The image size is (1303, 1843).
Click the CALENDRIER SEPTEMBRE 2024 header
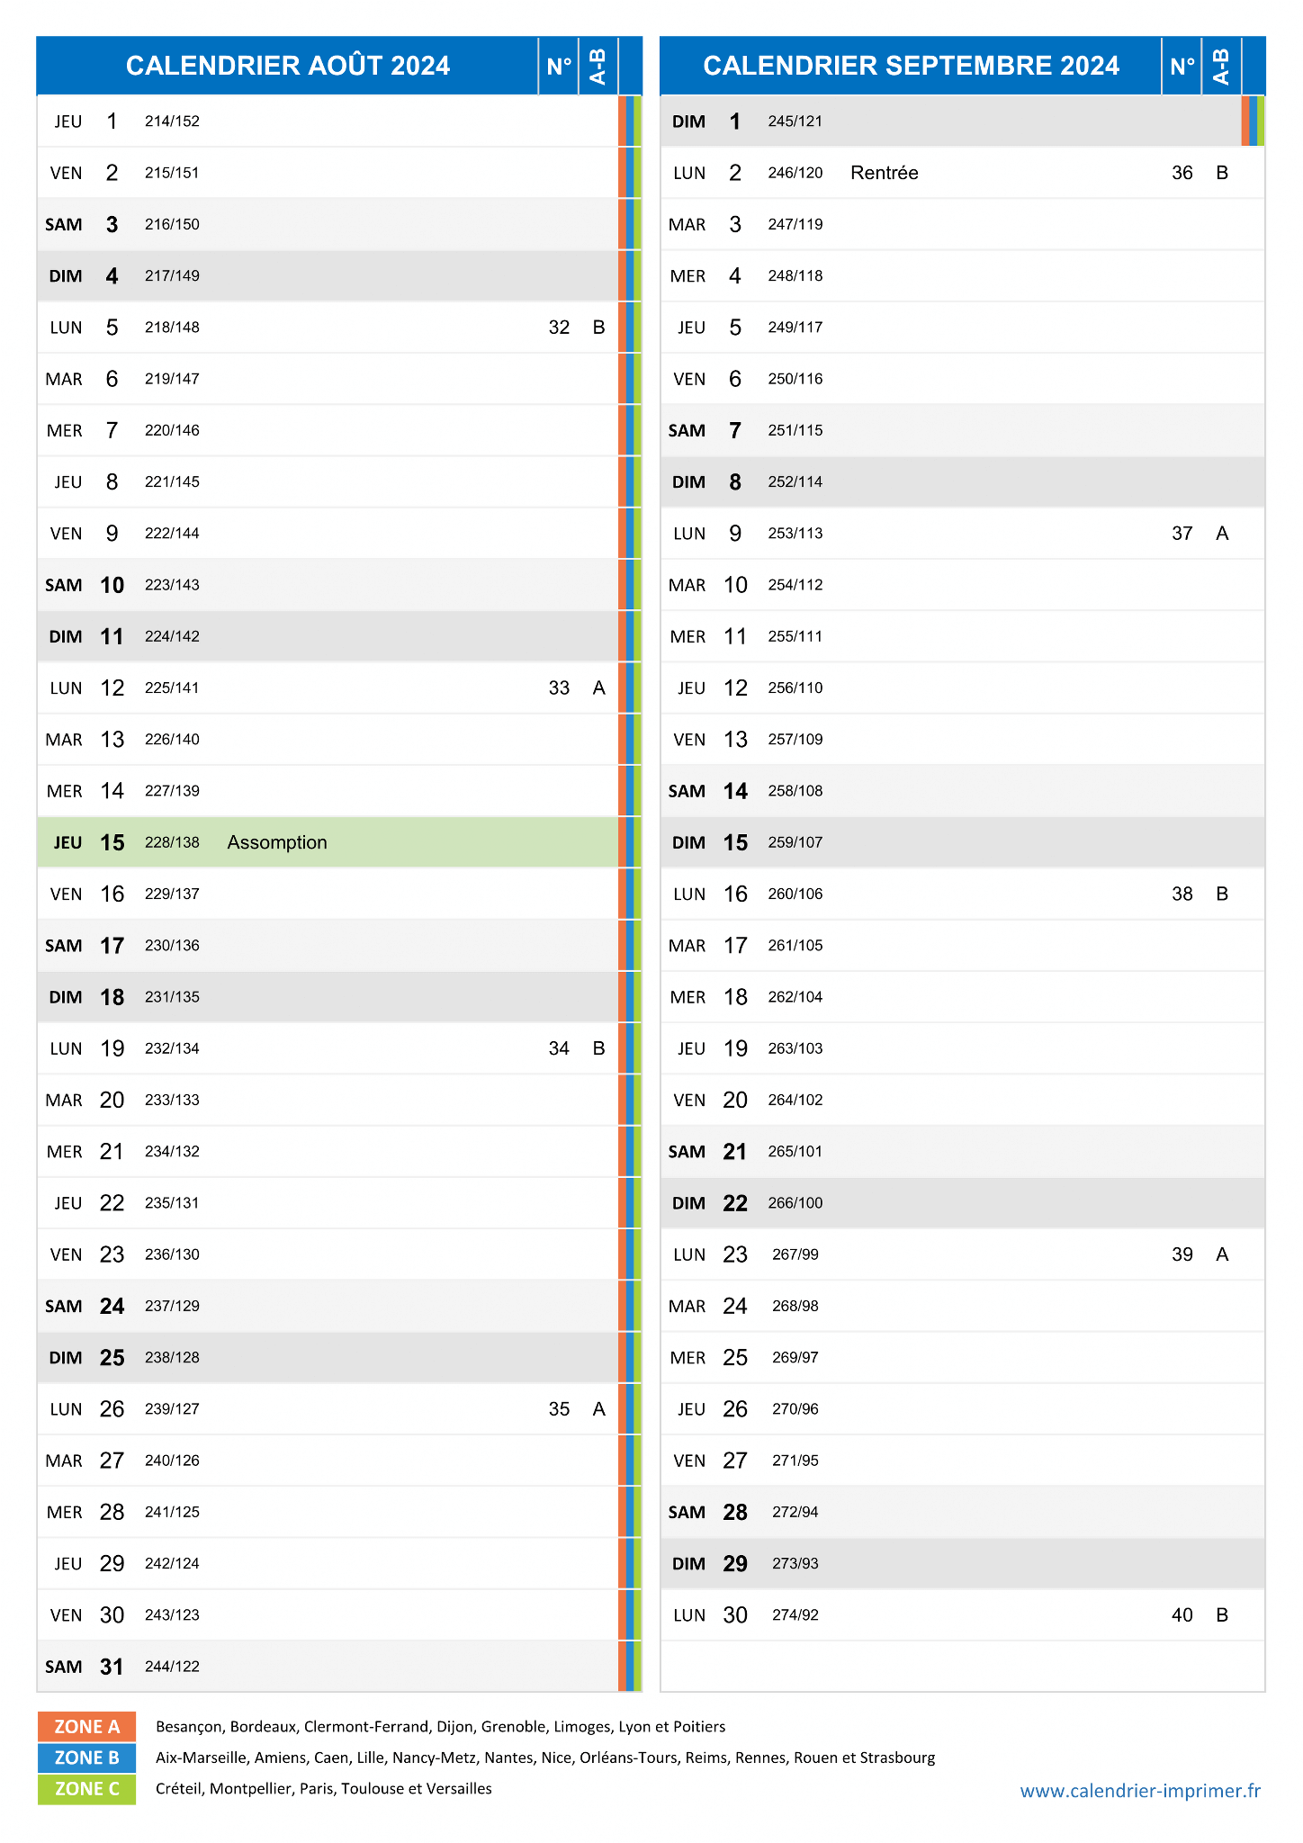tap(911, 66)
